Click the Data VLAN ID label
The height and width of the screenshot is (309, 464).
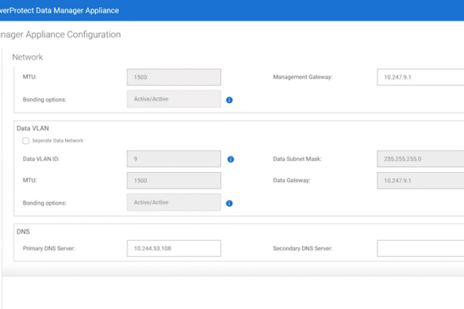coord(41,159)
